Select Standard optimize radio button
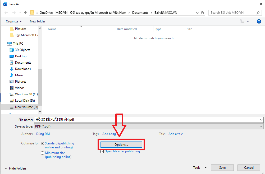 tap(42, 143)
